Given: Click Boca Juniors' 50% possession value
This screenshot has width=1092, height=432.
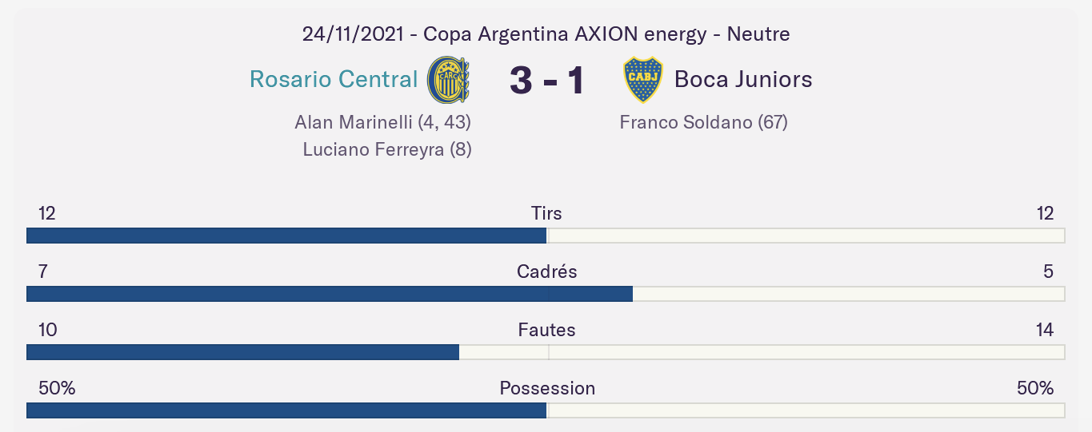Looking at the screenshot, I should (1035, 388).
